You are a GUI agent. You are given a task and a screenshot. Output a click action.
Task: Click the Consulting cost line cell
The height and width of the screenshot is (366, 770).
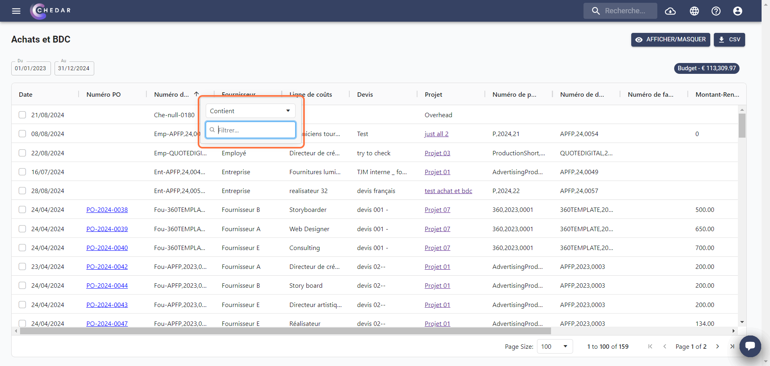pyautogui.click(x=304, y=248)
